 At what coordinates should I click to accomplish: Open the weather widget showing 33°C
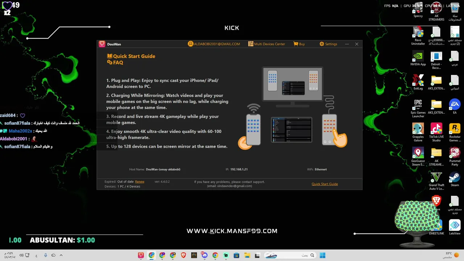(451, 255)
